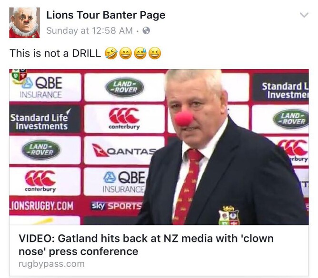This screenshot has width=318, height=278.
Task: Open the video headline about Gatland's press conference
Action: pyautogui.click(x=146, y=245)
